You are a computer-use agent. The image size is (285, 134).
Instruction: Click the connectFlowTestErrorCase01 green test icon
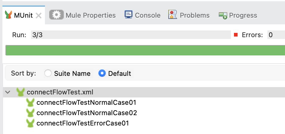[x=30, y=123]
